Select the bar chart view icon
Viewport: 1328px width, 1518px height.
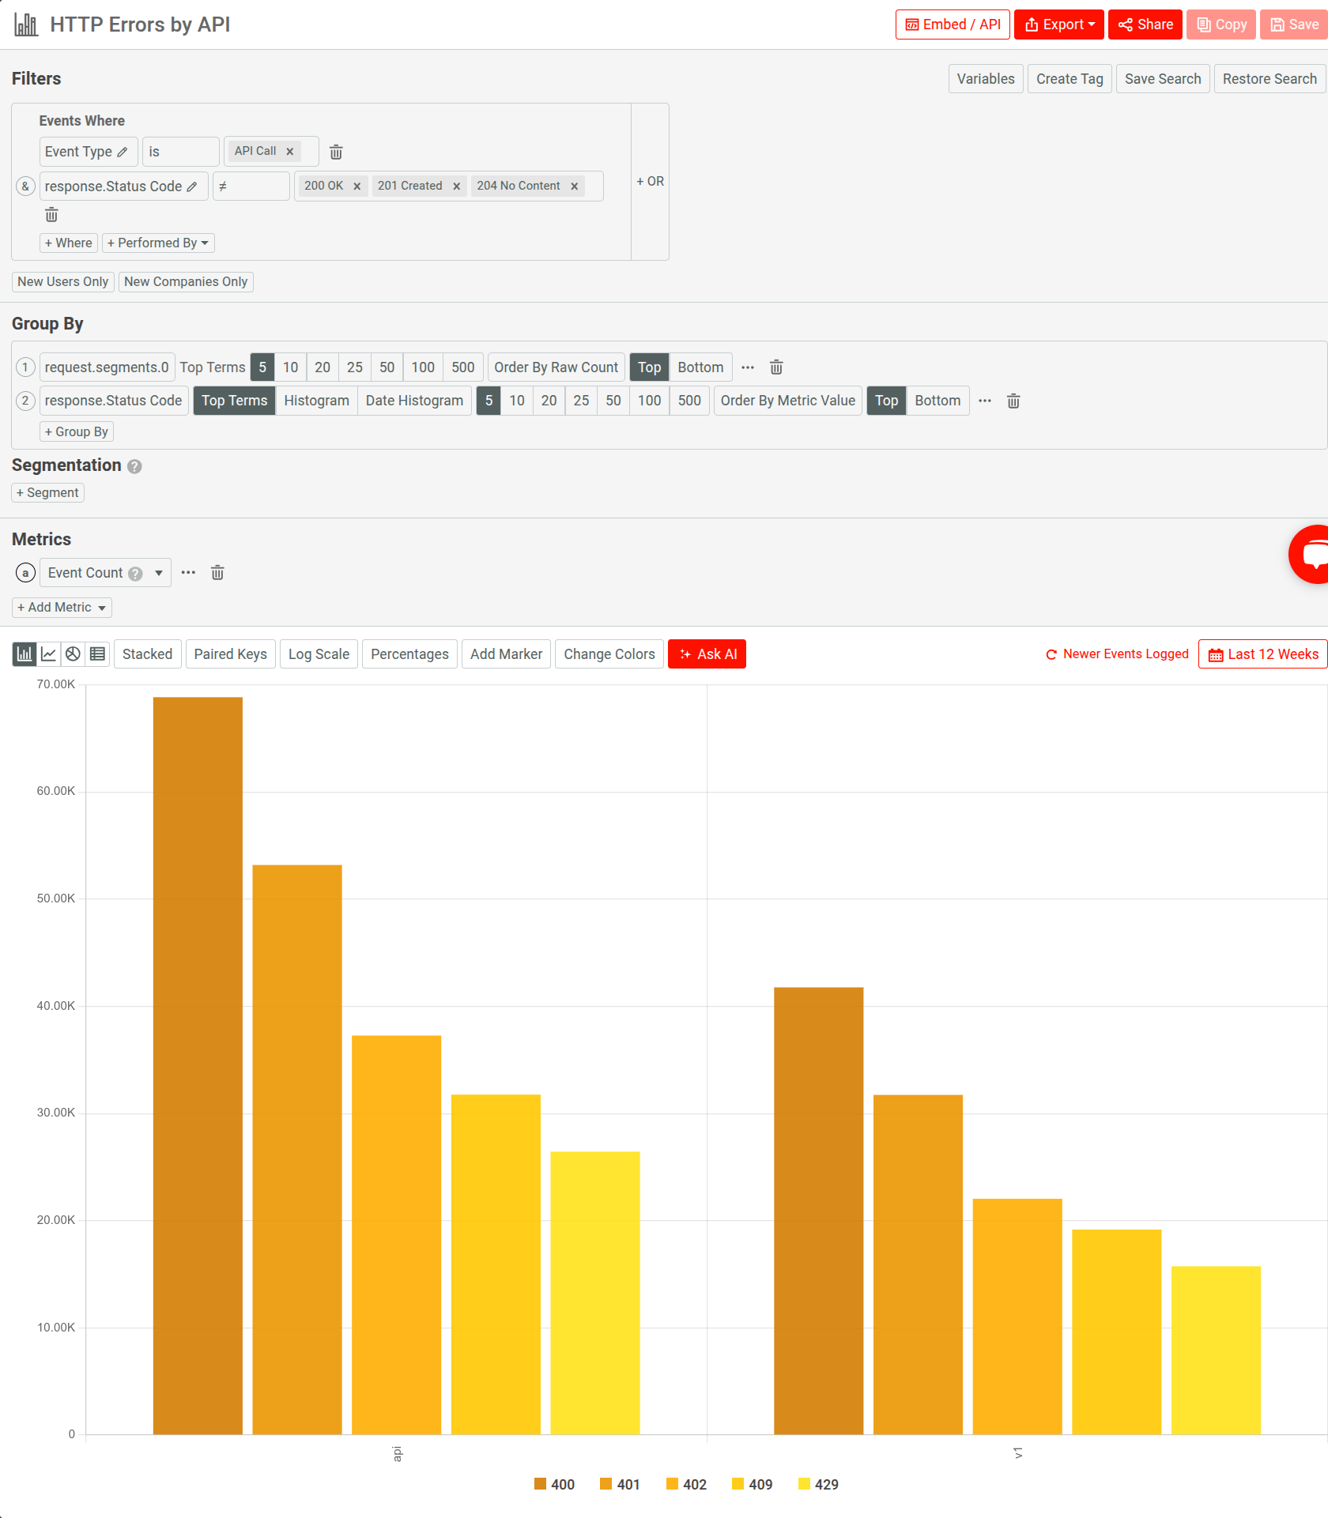pos(24,654)
